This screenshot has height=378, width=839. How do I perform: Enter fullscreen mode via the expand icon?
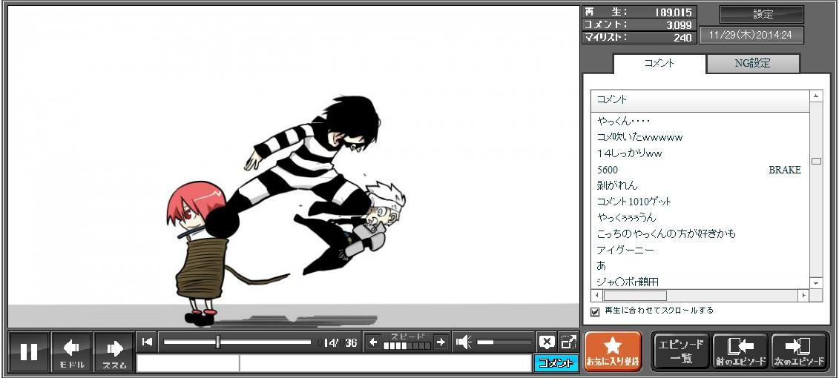[x=568, y=342]
